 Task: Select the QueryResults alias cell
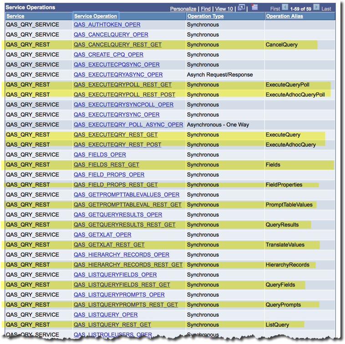click(299, 225)
